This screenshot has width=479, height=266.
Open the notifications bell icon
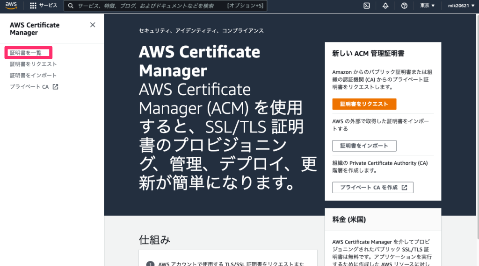click(385, 6)
